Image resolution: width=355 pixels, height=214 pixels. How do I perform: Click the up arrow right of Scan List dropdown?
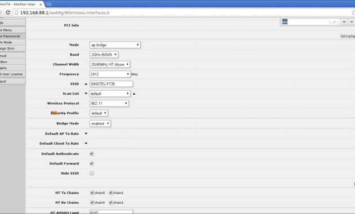pyautogui.click(x=134, y=93)
